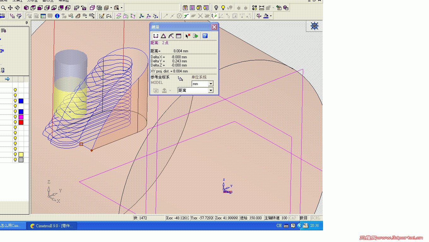429x242 pixels.
Task: Activate the pan view arrows tool
Action: (10, 8)
